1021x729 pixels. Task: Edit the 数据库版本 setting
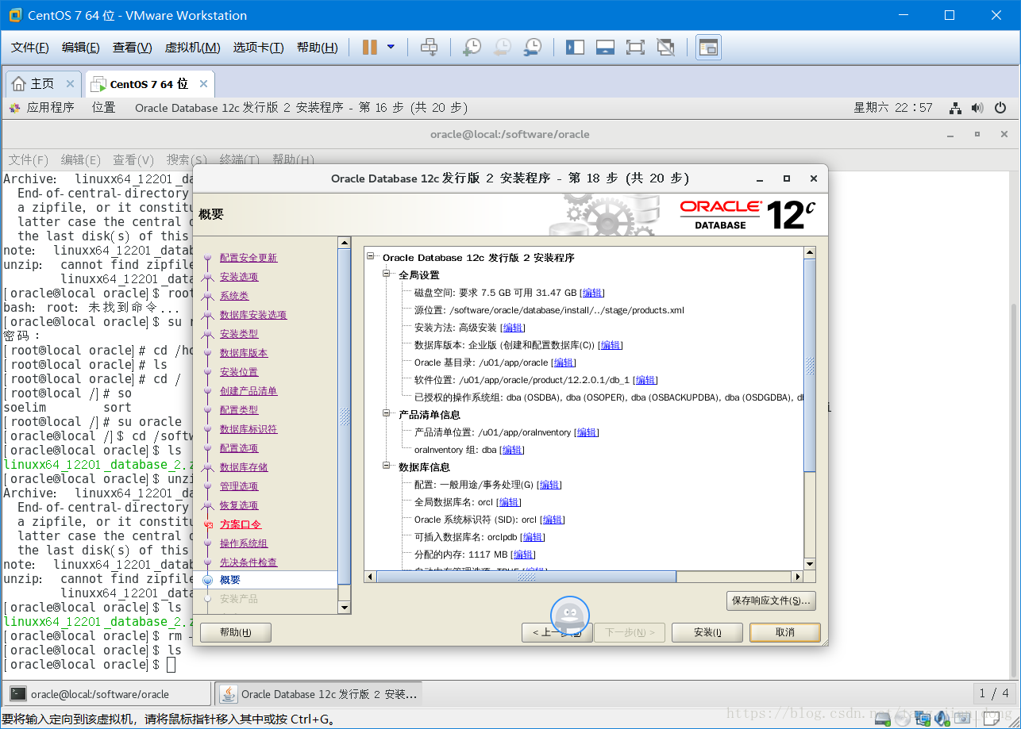[611, 345]
